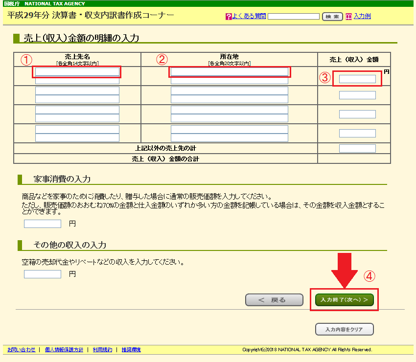
Task: Click fourth row lower 所在地 field
Action: [x=230, y=138]
